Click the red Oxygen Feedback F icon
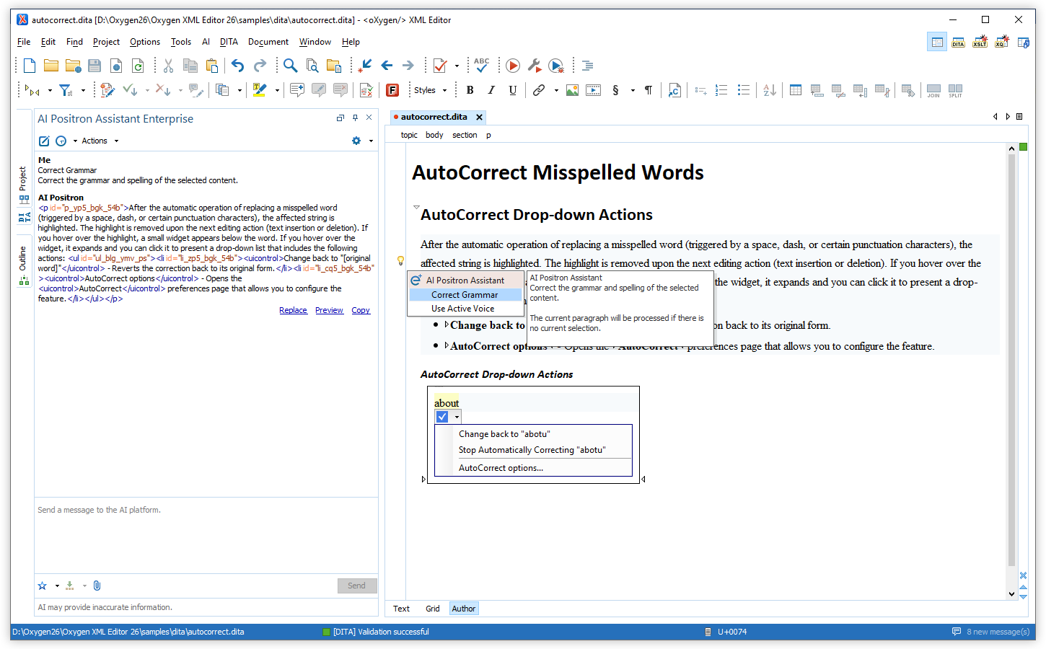The image size is (1046, 649). coord(392,90)
